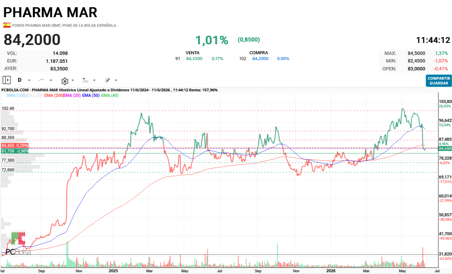452x274 pixels.
Task: Click the EUR value 1.187.051
Action: (x=57, y=61)
